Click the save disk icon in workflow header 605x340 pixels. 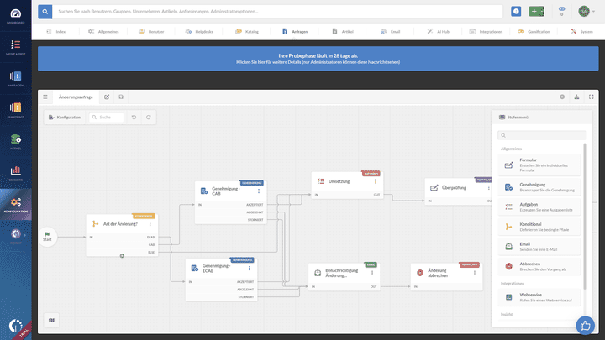[121, 97]
